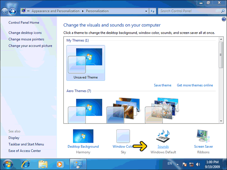Click the Save theme link

[162, 85]
